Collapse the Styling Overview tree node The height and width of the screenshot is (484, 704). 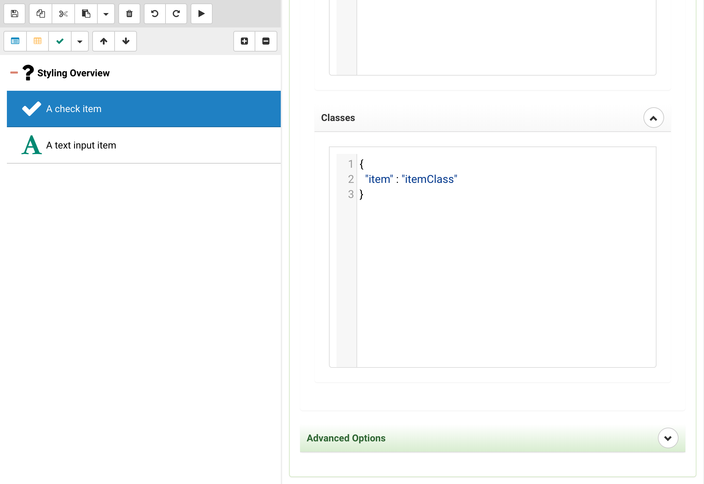tap(14, 73)
